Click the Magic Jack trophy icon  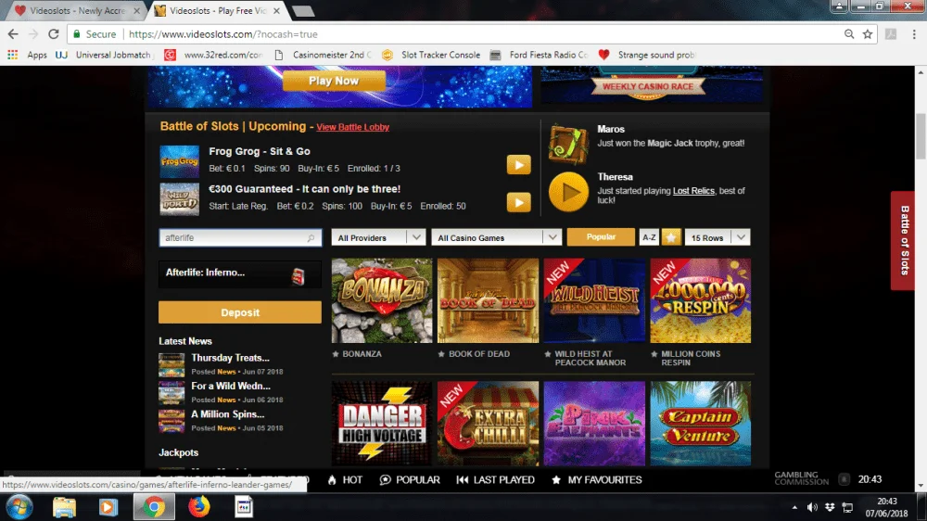coord(568,144)
